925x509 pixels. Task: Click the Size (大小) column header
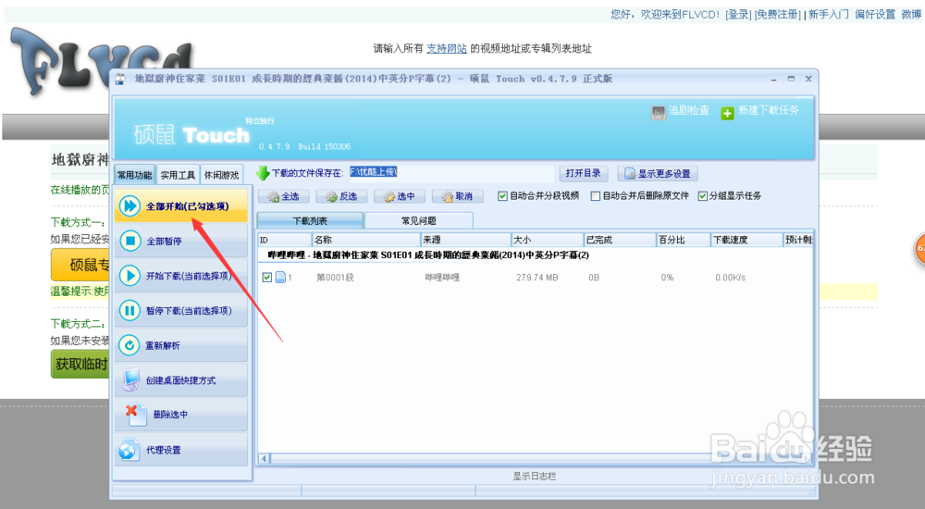coord(548,240)
